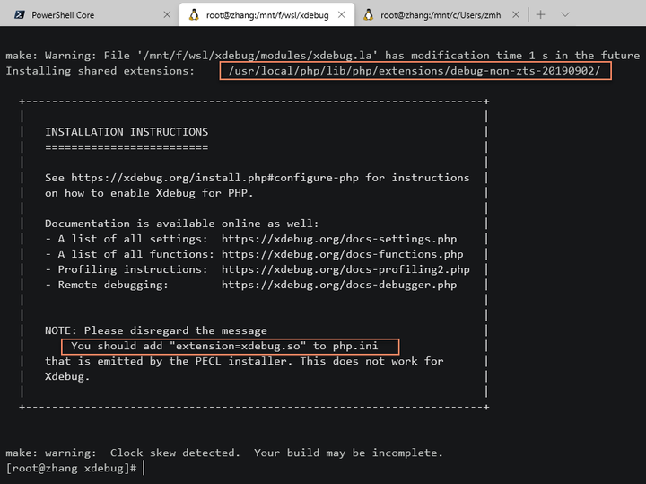This screenshot has height=484, width=646.
Task: Click 'NOTE: Please disregard the message' line
Action: click(156, 330)
